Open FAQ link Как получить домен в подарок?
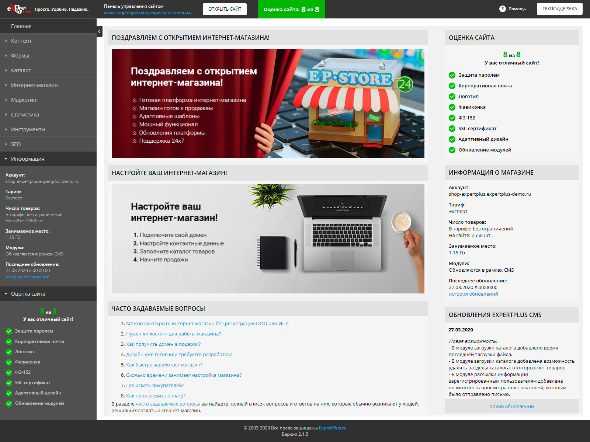Image resolution: width=590 pixels, height=442 pixels. pos(163,344)
